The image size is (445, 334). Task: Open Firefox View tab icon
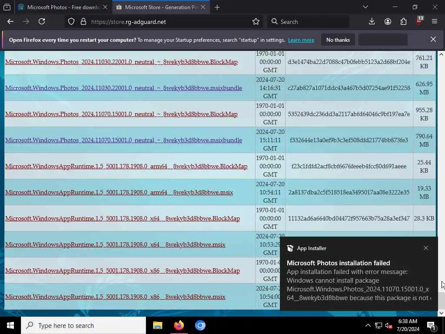[x=7, y=7]
